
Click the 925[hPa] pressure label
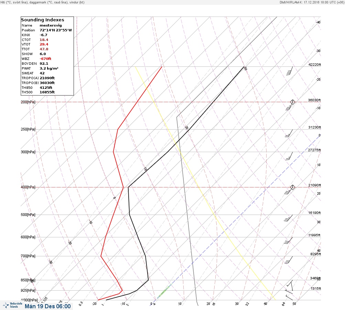pyautogui.click(x=28, y=291)
